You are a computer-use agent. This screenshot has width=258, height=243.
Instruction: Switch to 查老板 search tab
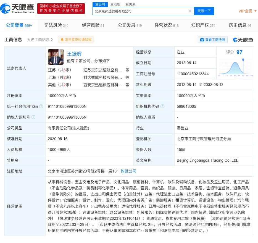pyautogui.click(x=115, y=4)
